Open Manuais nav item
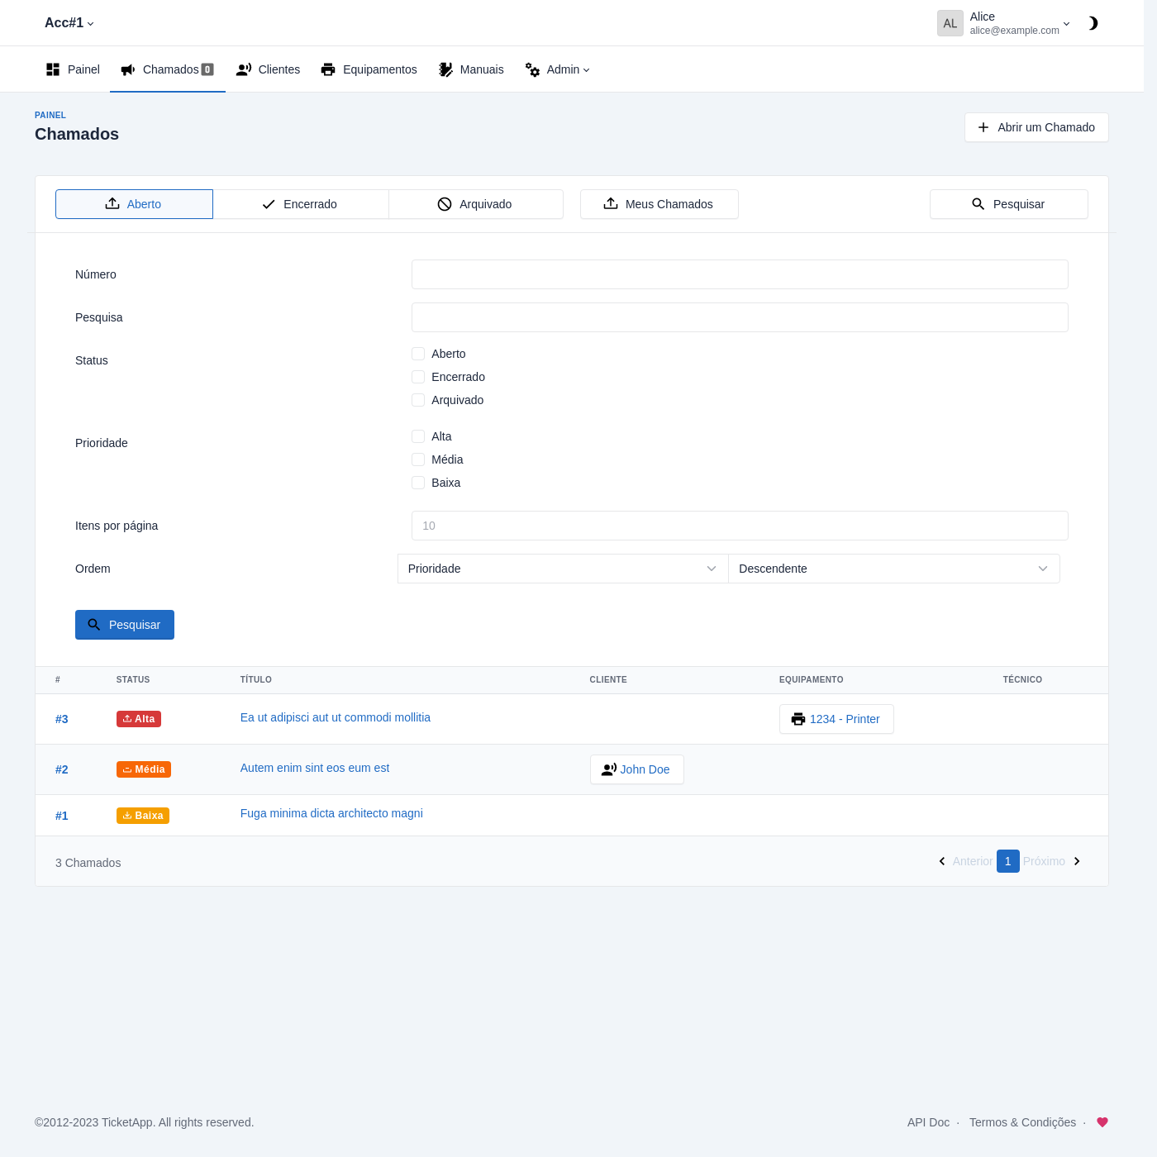Image resolution: width=1157 pixels, height=1157 pixels. tap(471, 69)
